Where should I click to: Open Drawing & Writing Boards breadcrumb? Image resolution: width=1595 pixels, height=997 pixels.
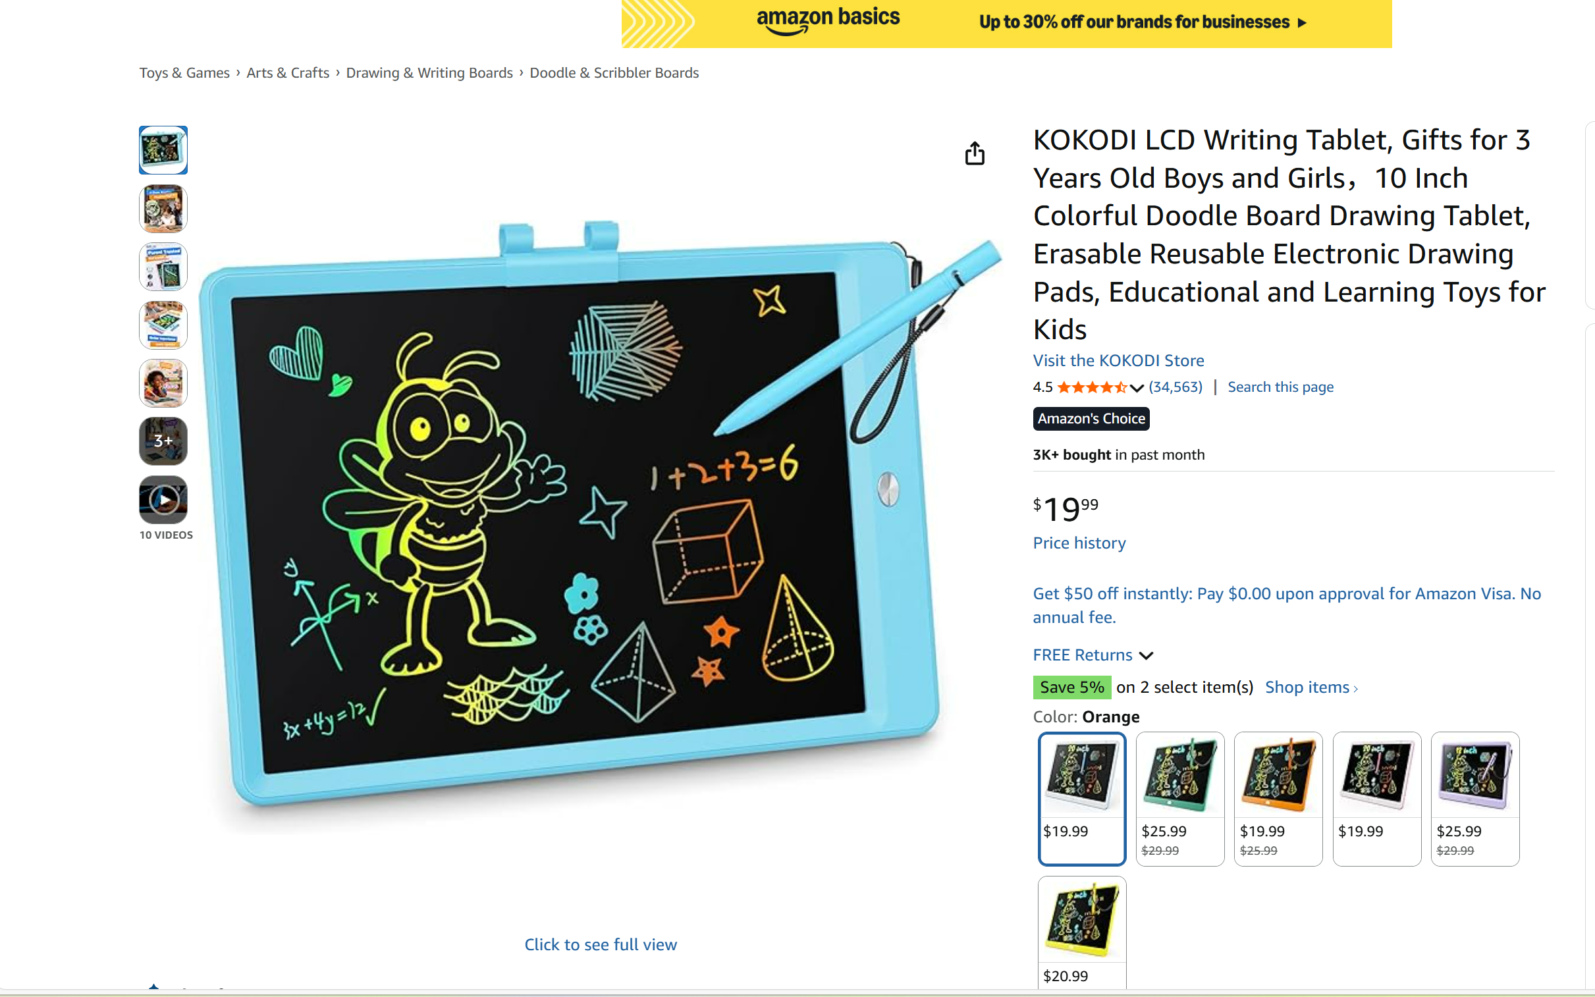point(429,72)
